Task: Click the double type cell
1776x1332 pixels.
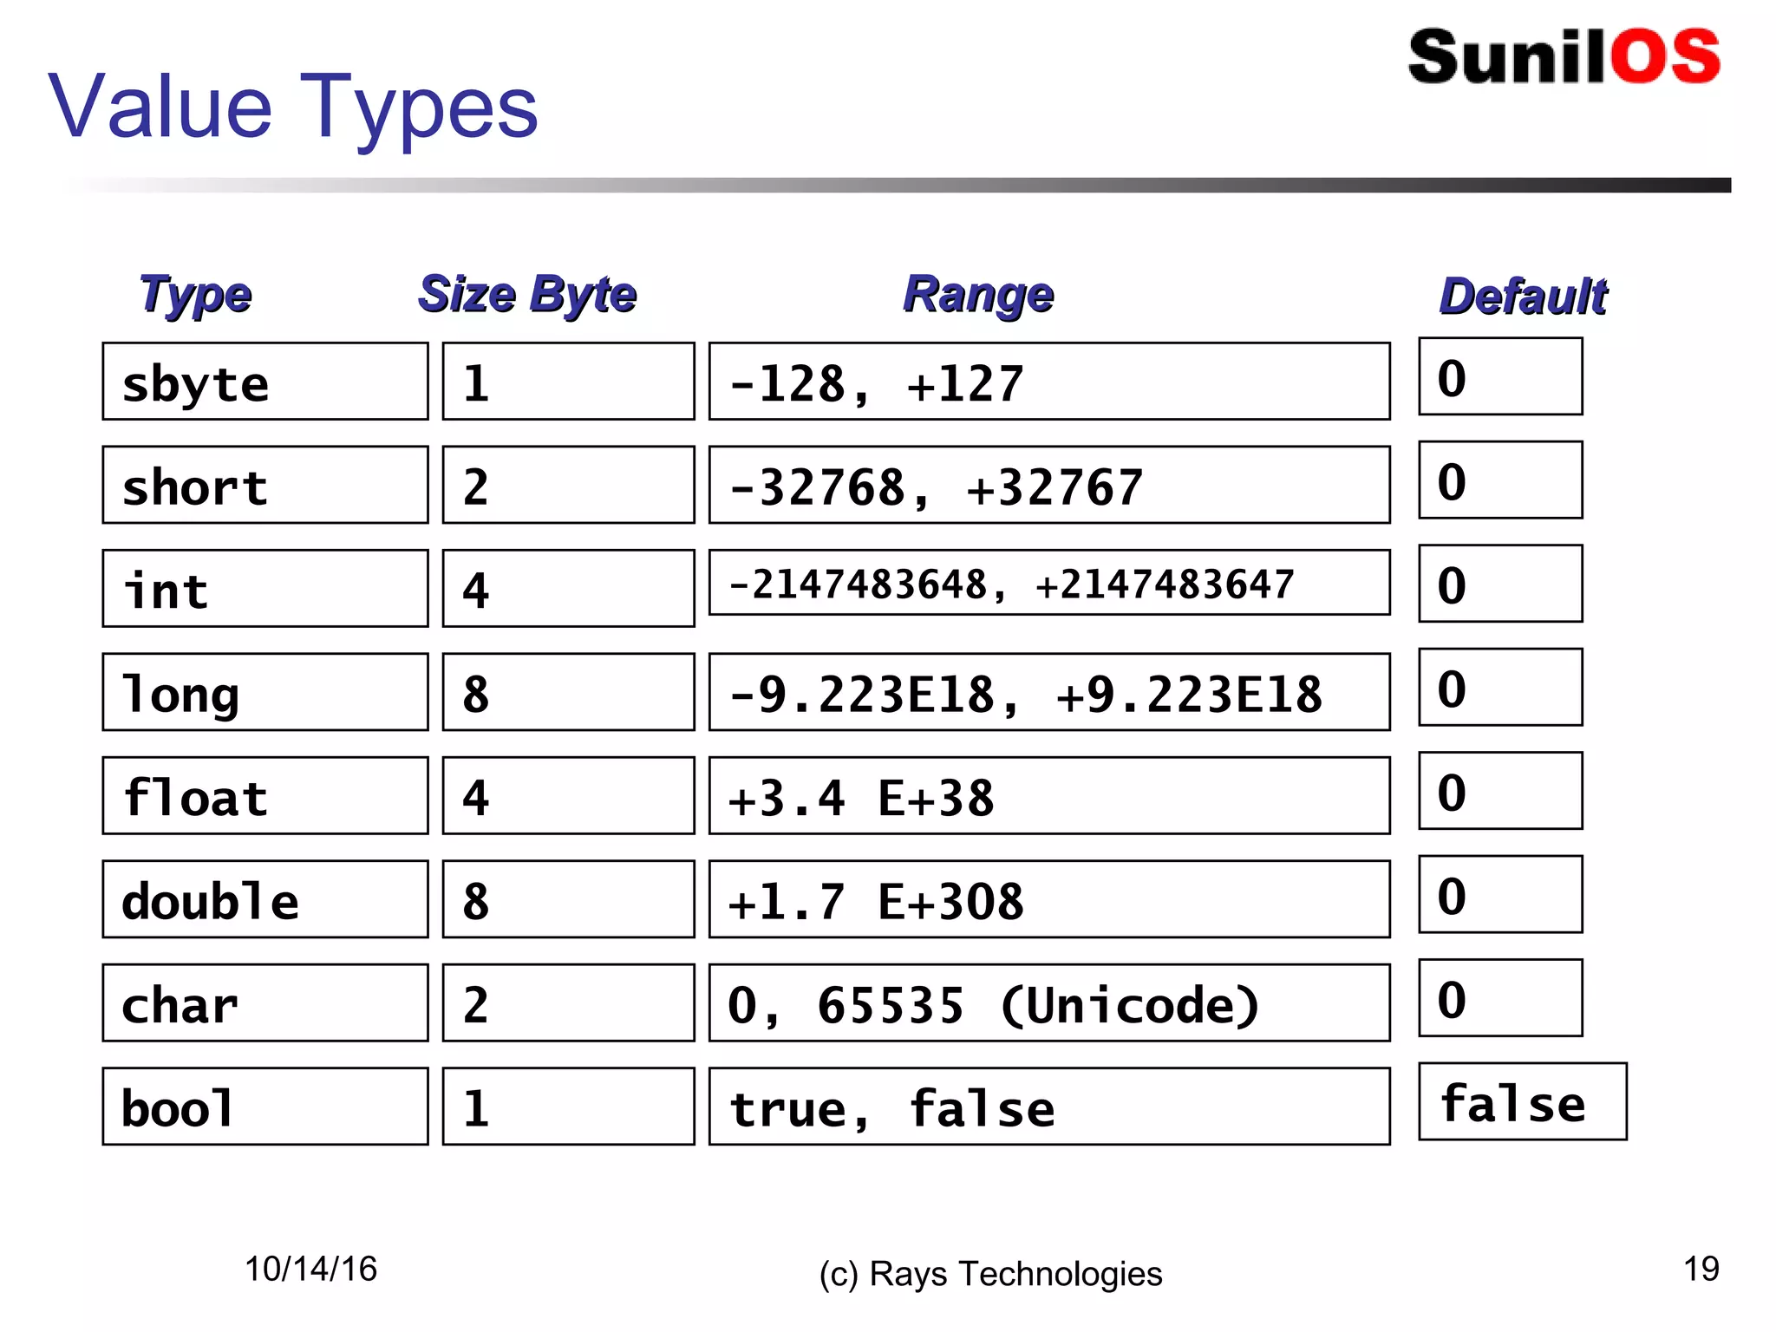Action: (x=264, y=899)
